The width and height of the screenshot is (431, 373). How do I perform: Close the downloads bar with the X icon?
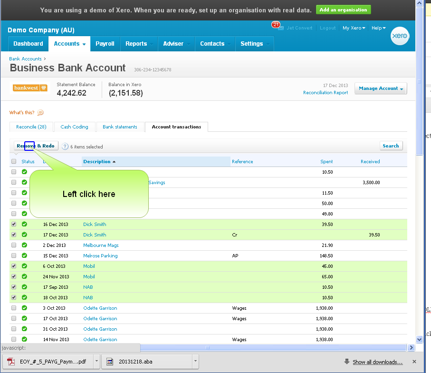click(414, 362)
